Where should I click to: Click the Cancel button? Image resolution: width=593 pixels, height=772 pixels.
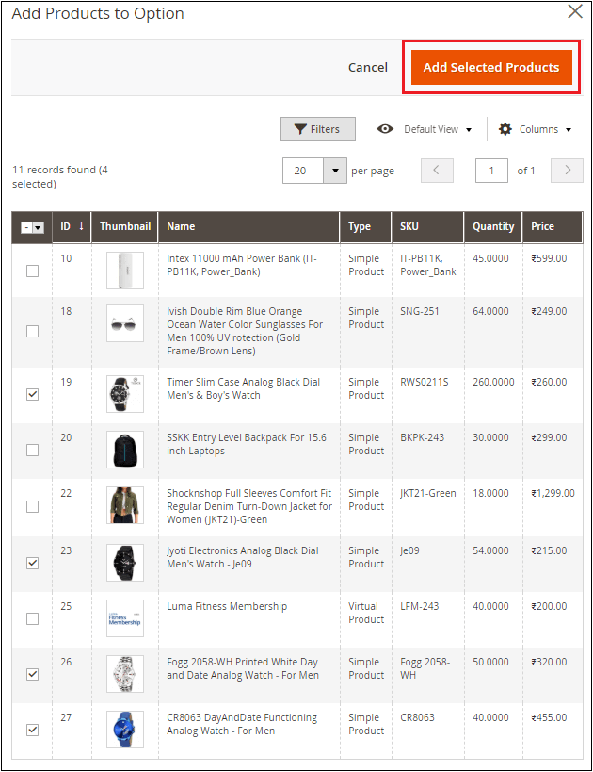point(368,68)
